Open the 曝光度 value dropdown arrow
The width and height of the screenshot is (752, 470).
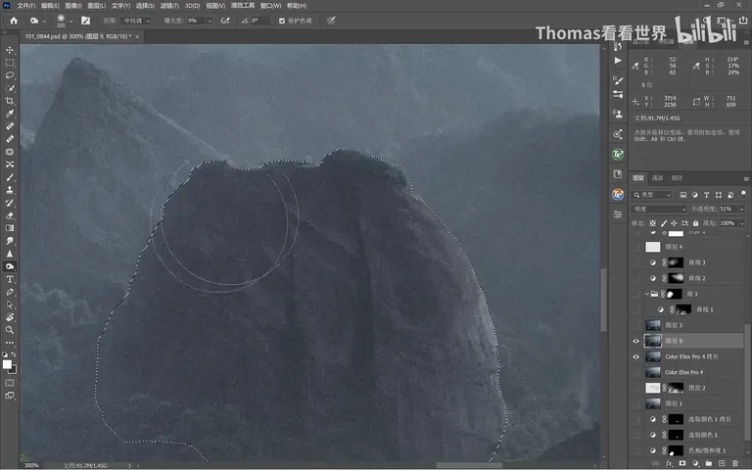point(210,21)
